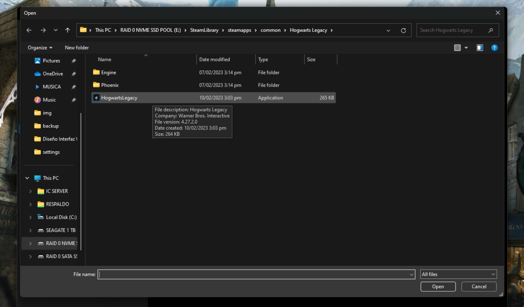Click the pin next to OneDrive

[x=74, y=74]
